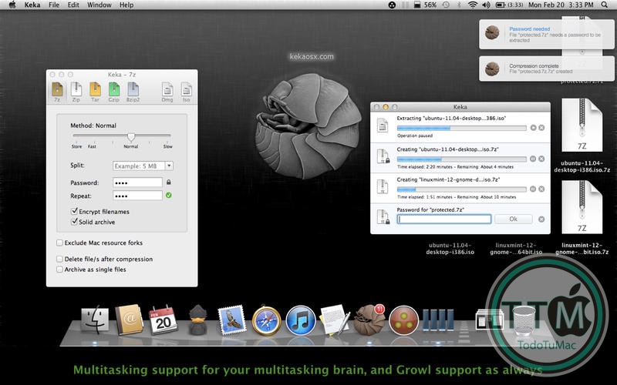617x385 pixels.
Task: Click the volume icon in menu bar
Action: click(486, 5)
